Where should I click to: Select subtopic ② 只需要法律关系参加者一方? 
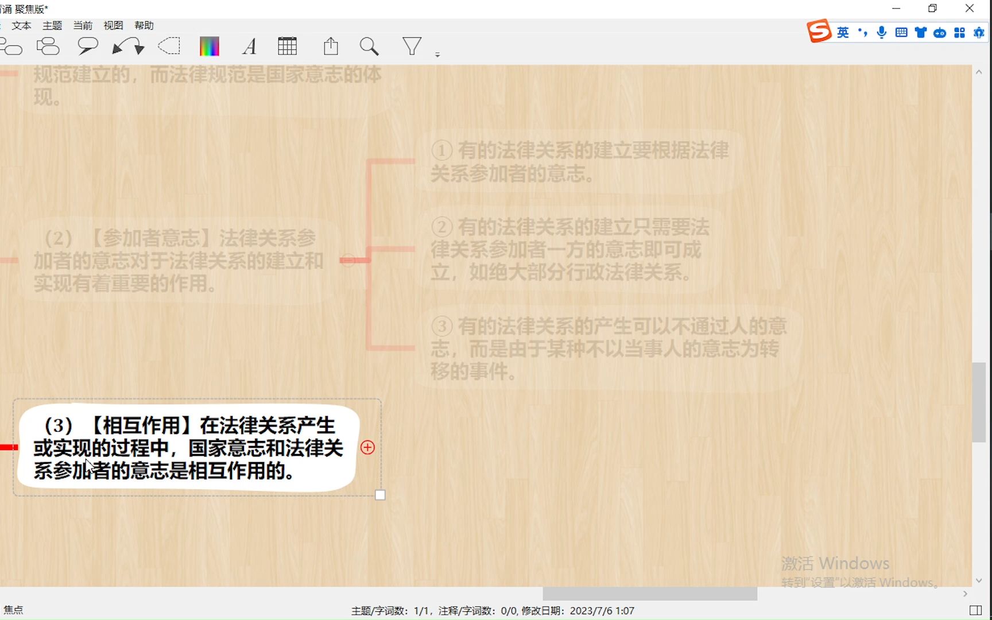[570, 250]
